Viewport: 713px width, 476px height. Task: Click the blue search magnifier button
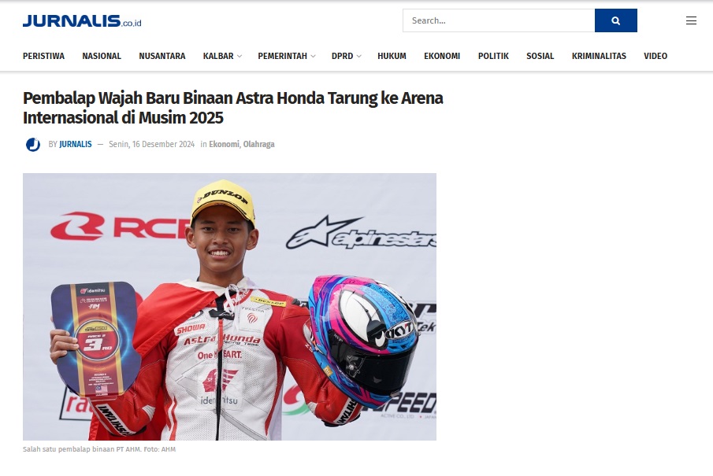(x=615, y=20)
